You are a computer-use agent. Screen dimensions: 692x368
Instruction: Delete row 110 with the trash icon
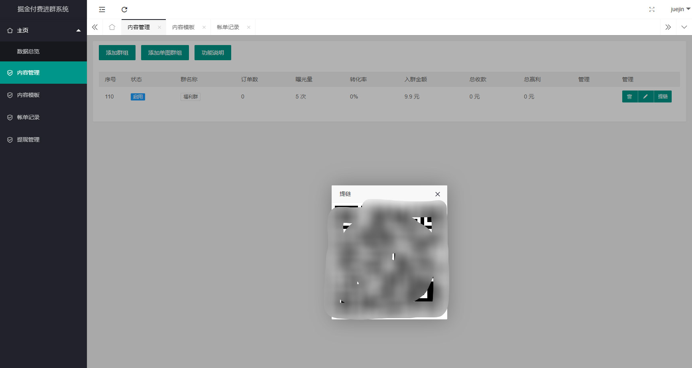[630, 96]
